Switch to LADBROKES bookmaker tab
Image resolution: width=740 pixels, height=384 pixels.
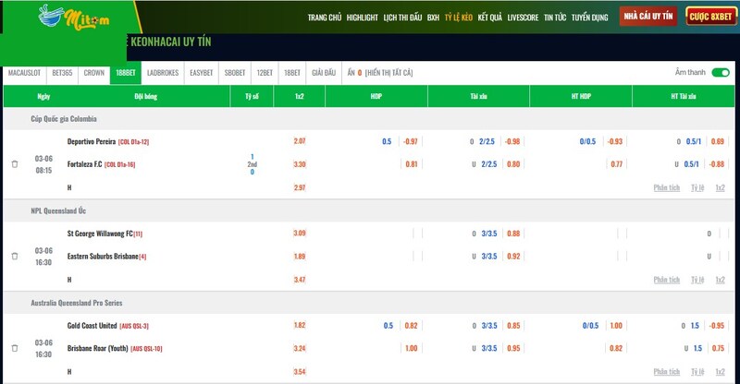coord(163,73)
